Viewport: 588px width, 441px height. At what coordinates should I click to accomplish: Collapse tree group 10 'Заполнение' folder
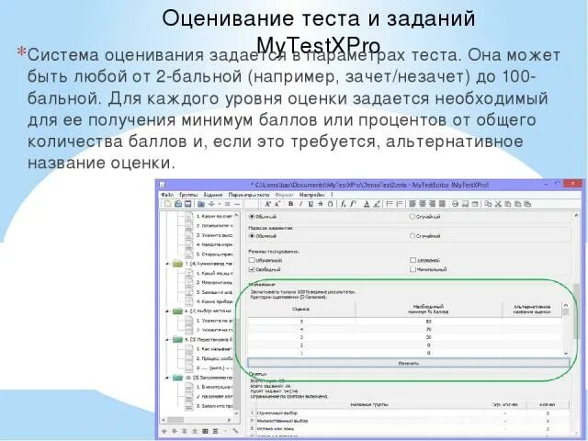[x=167, y=378]
